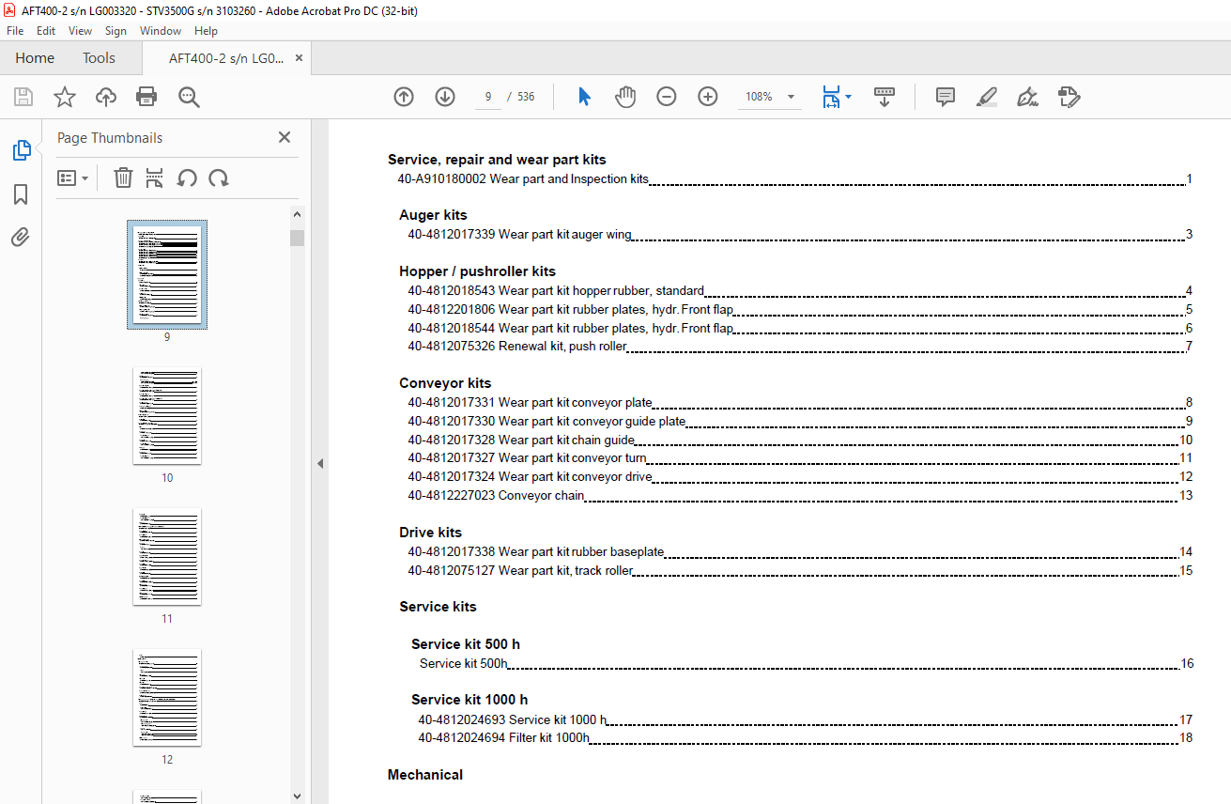Select the AFT400-2 s/n LG0 document tab
This screenshot has height=804, width=1231.
(225, 58)
